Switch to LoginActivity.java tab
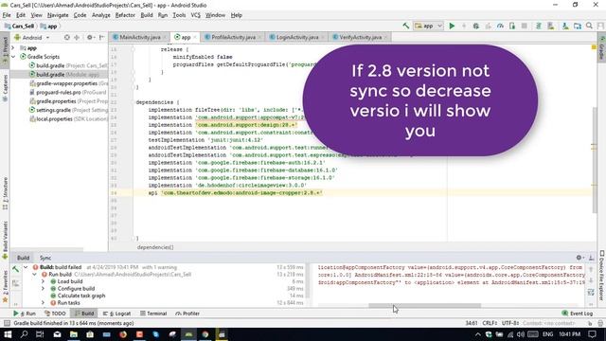Screen dimensions: 606x341 (x=297, y=37)
